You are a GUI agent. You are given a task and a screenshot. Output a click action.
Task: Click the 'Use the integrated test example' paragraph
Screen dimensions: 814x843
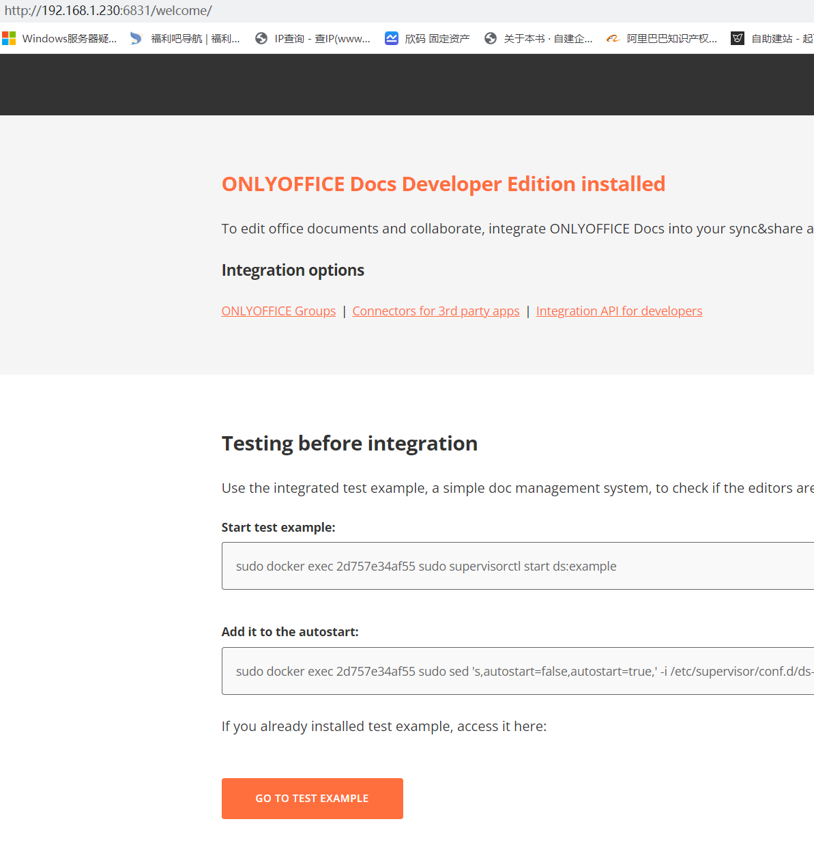tap(517, 488)
